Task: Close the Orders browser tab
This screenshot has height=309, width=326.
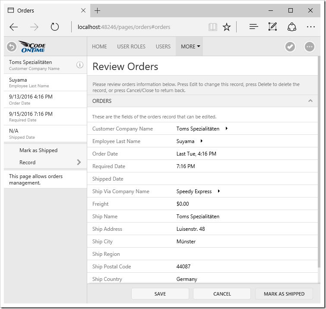Action: click(83, 10)
